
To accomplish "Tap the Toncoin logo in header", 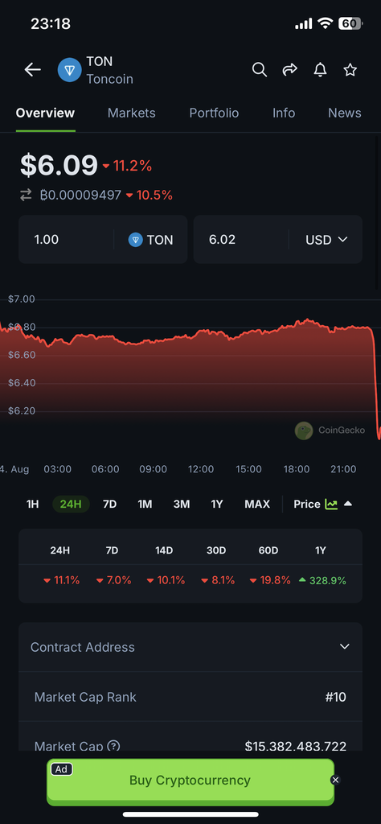I will click(x=70, y=70).
